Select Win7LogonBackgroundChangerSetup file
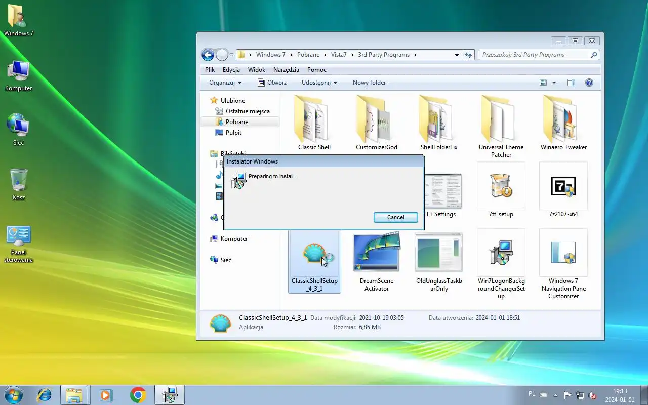Viewport: 648px width, 405px height. click(501, 264)
